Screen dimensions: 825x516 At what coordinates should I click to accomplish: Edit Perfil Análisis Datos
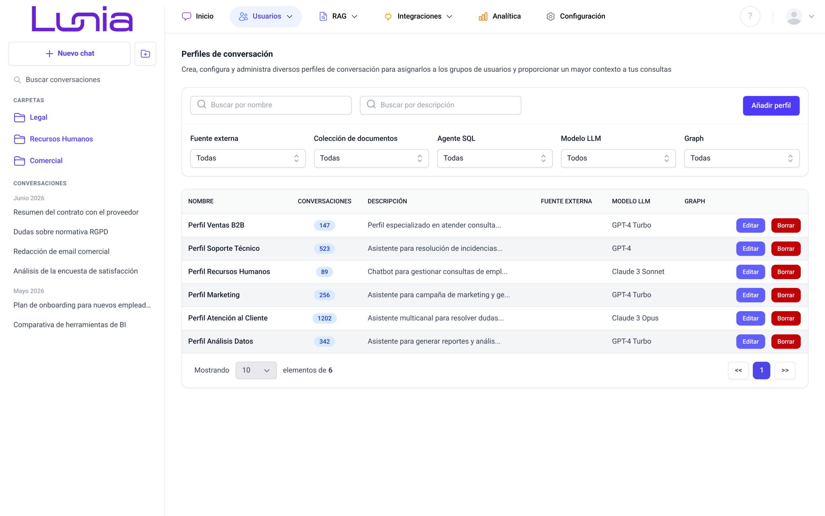(751, 342)
